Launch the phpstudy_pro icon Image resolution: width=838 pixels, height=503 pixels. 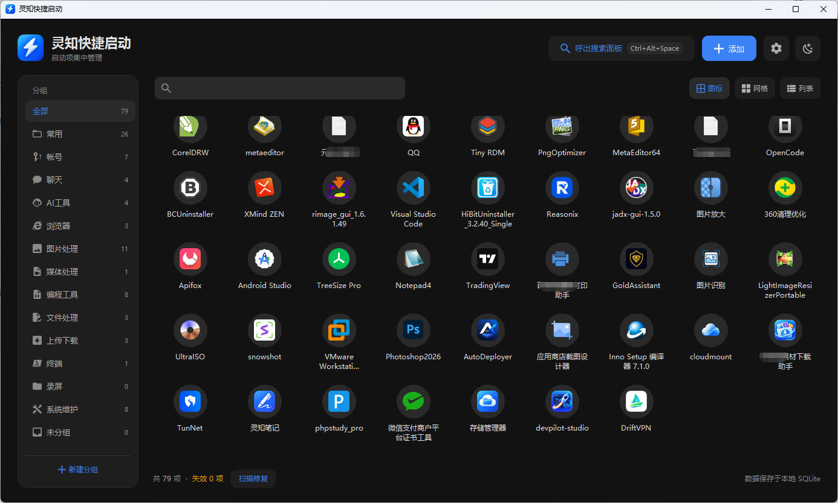coord(339,402)
